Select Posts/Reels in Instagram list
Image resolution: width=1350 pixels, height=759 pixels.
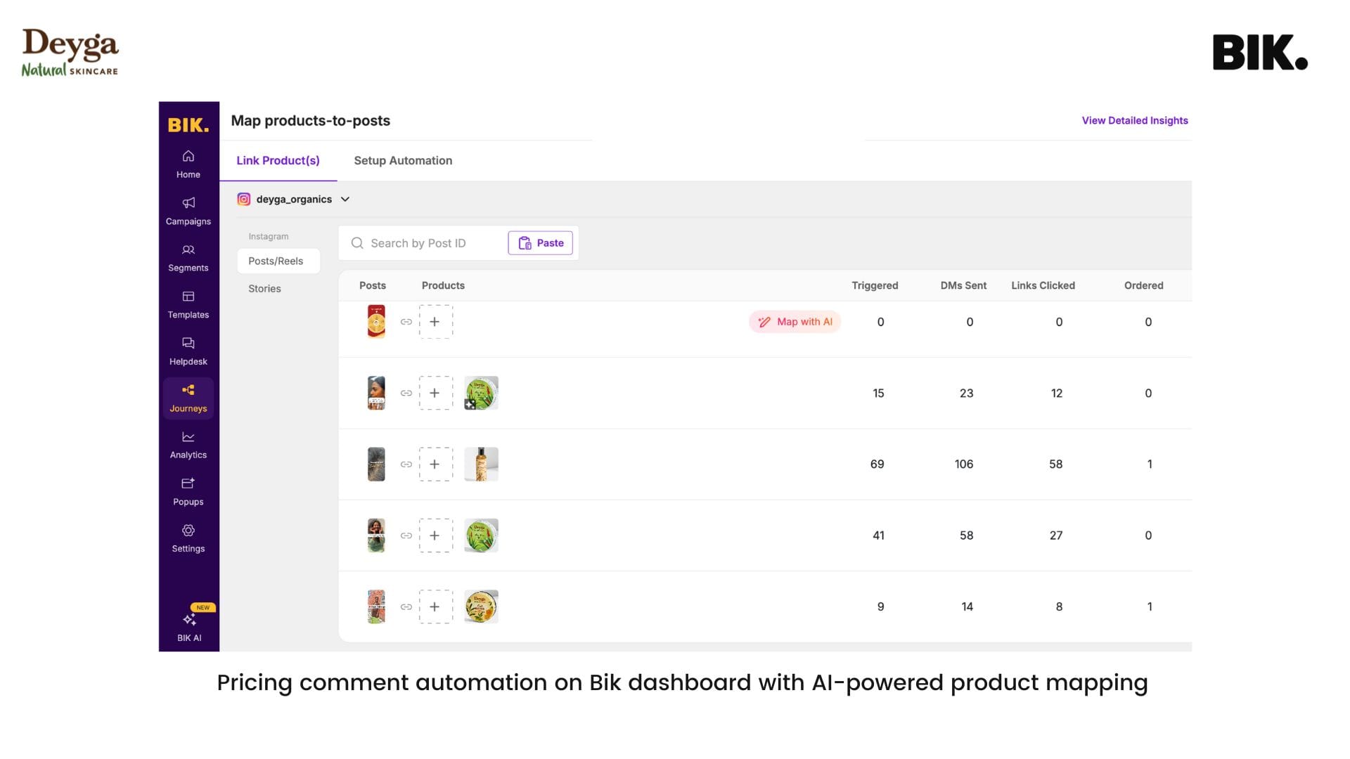click(x=278, y=261)
